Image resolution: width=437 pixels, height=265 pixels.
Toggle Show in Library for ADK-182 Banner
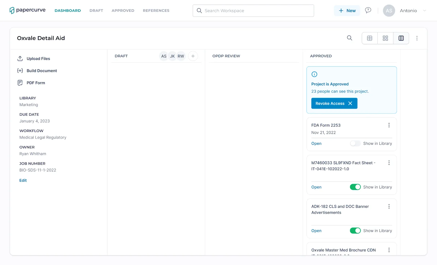(x=355, y=231)
